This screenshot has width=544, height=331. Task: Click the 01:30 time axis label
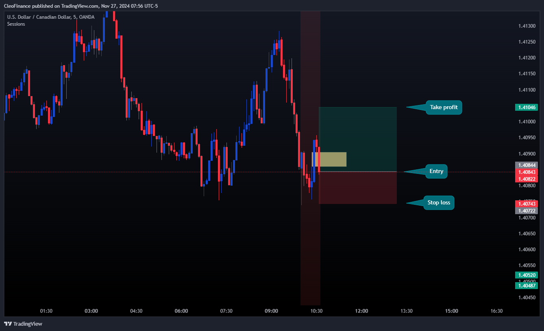(x=46, y=311)
